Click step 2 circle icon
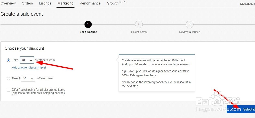255x118 pixels. click(x=139, y=24)
